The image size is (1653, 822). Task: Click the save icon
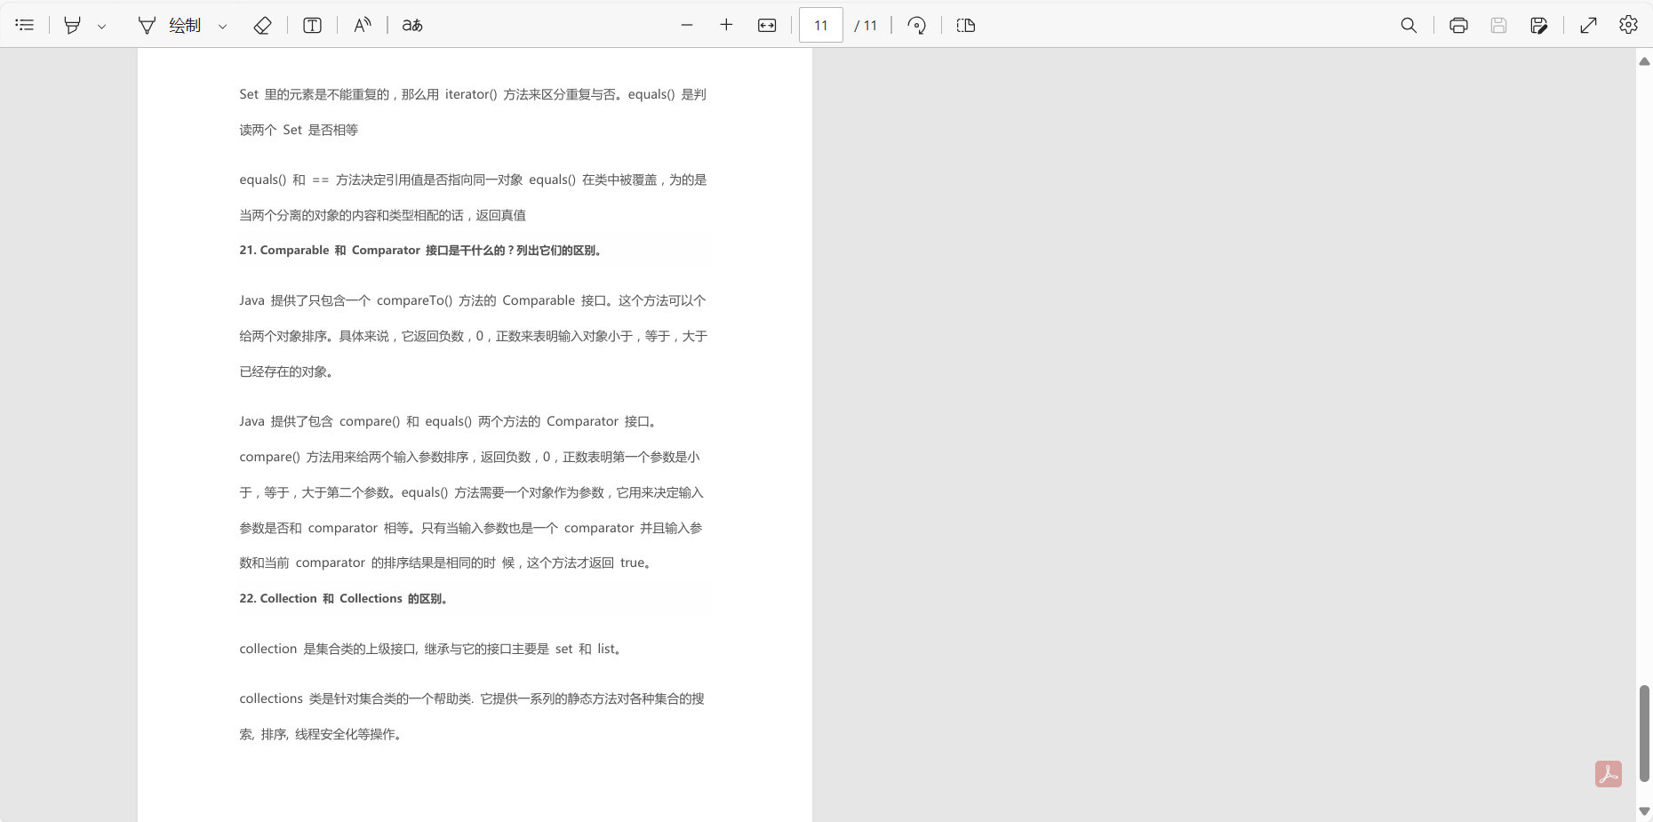pos(1498,25)
